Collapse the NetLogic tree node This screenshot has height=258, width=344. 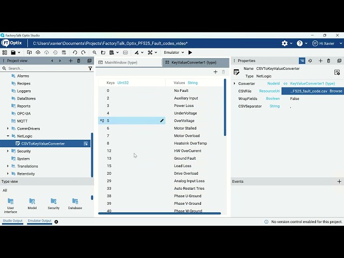click(x=8, y=136)
